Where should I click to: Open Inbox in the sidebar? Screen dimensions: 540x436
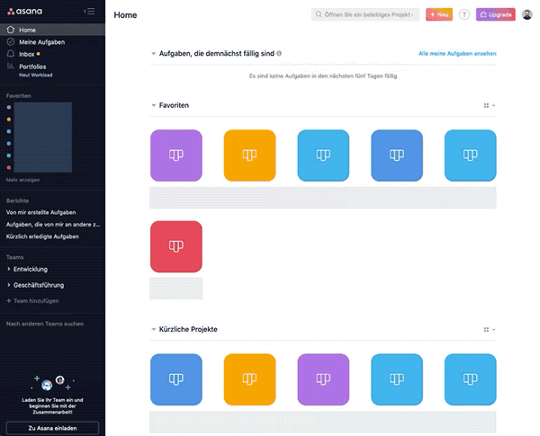(x=27, y=54)
